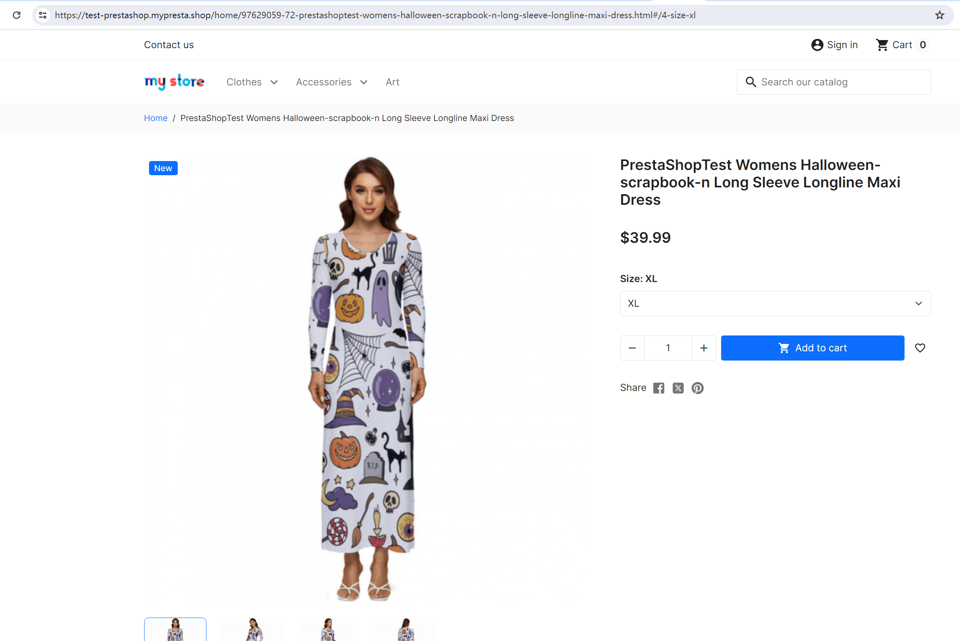Click the Clothes menu item
This screenshot has height=641, width=960.
click(243, 82)
